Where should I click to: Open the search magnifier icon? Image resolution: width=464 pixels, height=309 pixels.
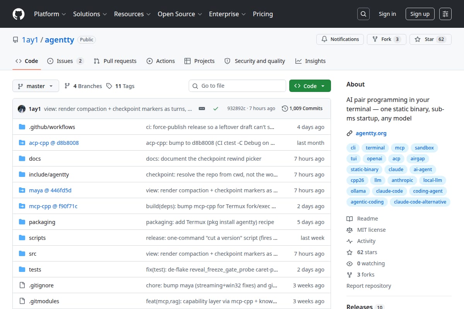(363, 14)
